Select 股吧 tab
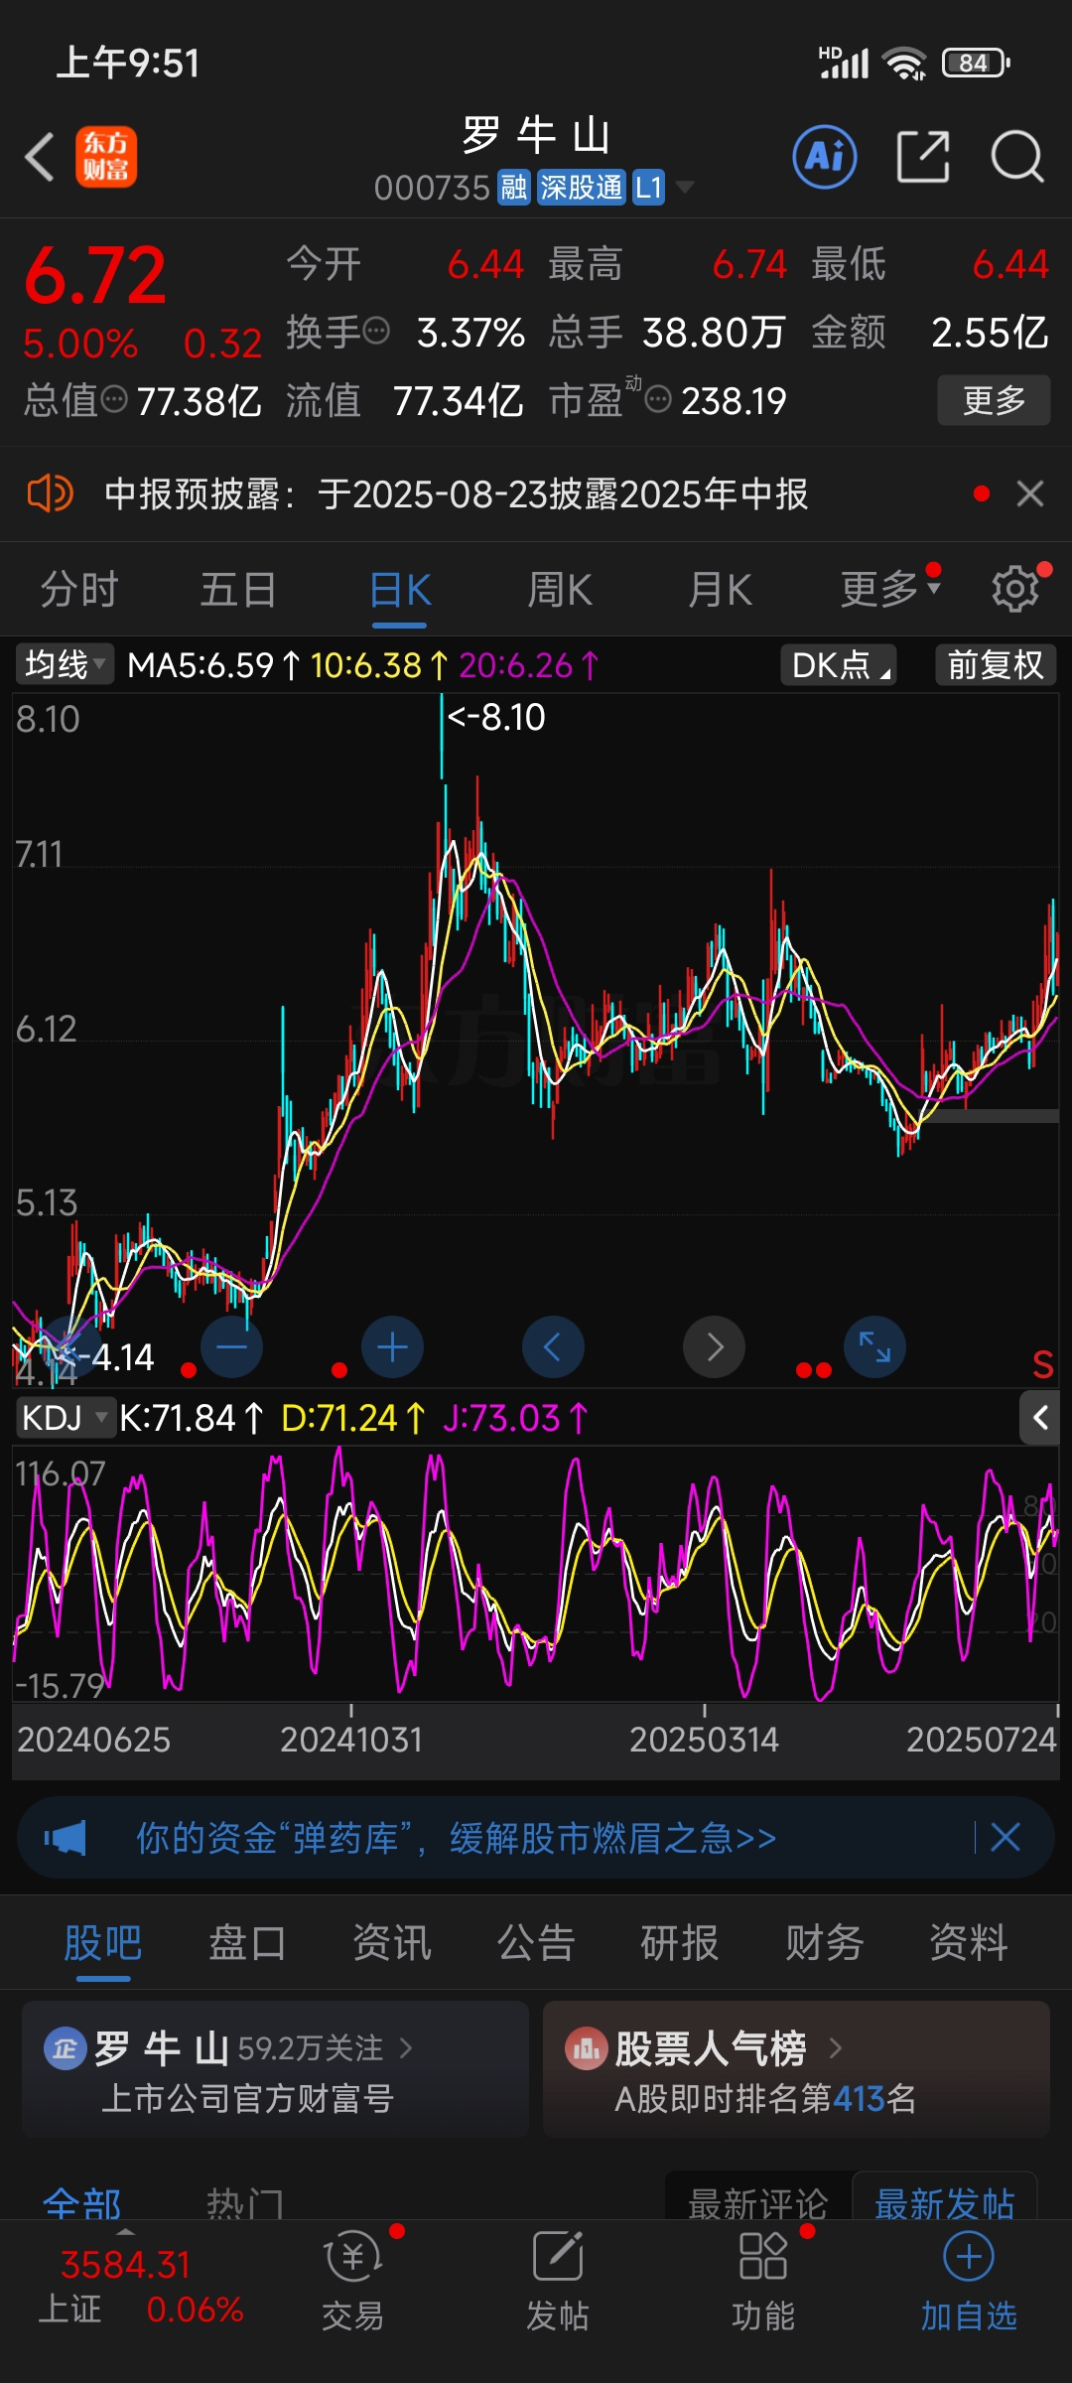 click(103, 1942)
